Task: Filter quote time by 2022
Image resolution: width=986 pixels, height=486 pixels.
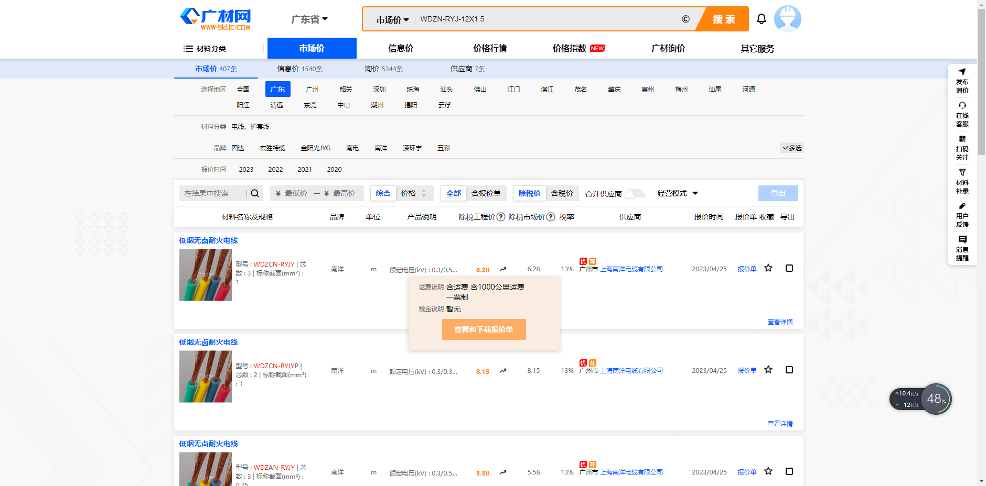Action: (275, 170)
